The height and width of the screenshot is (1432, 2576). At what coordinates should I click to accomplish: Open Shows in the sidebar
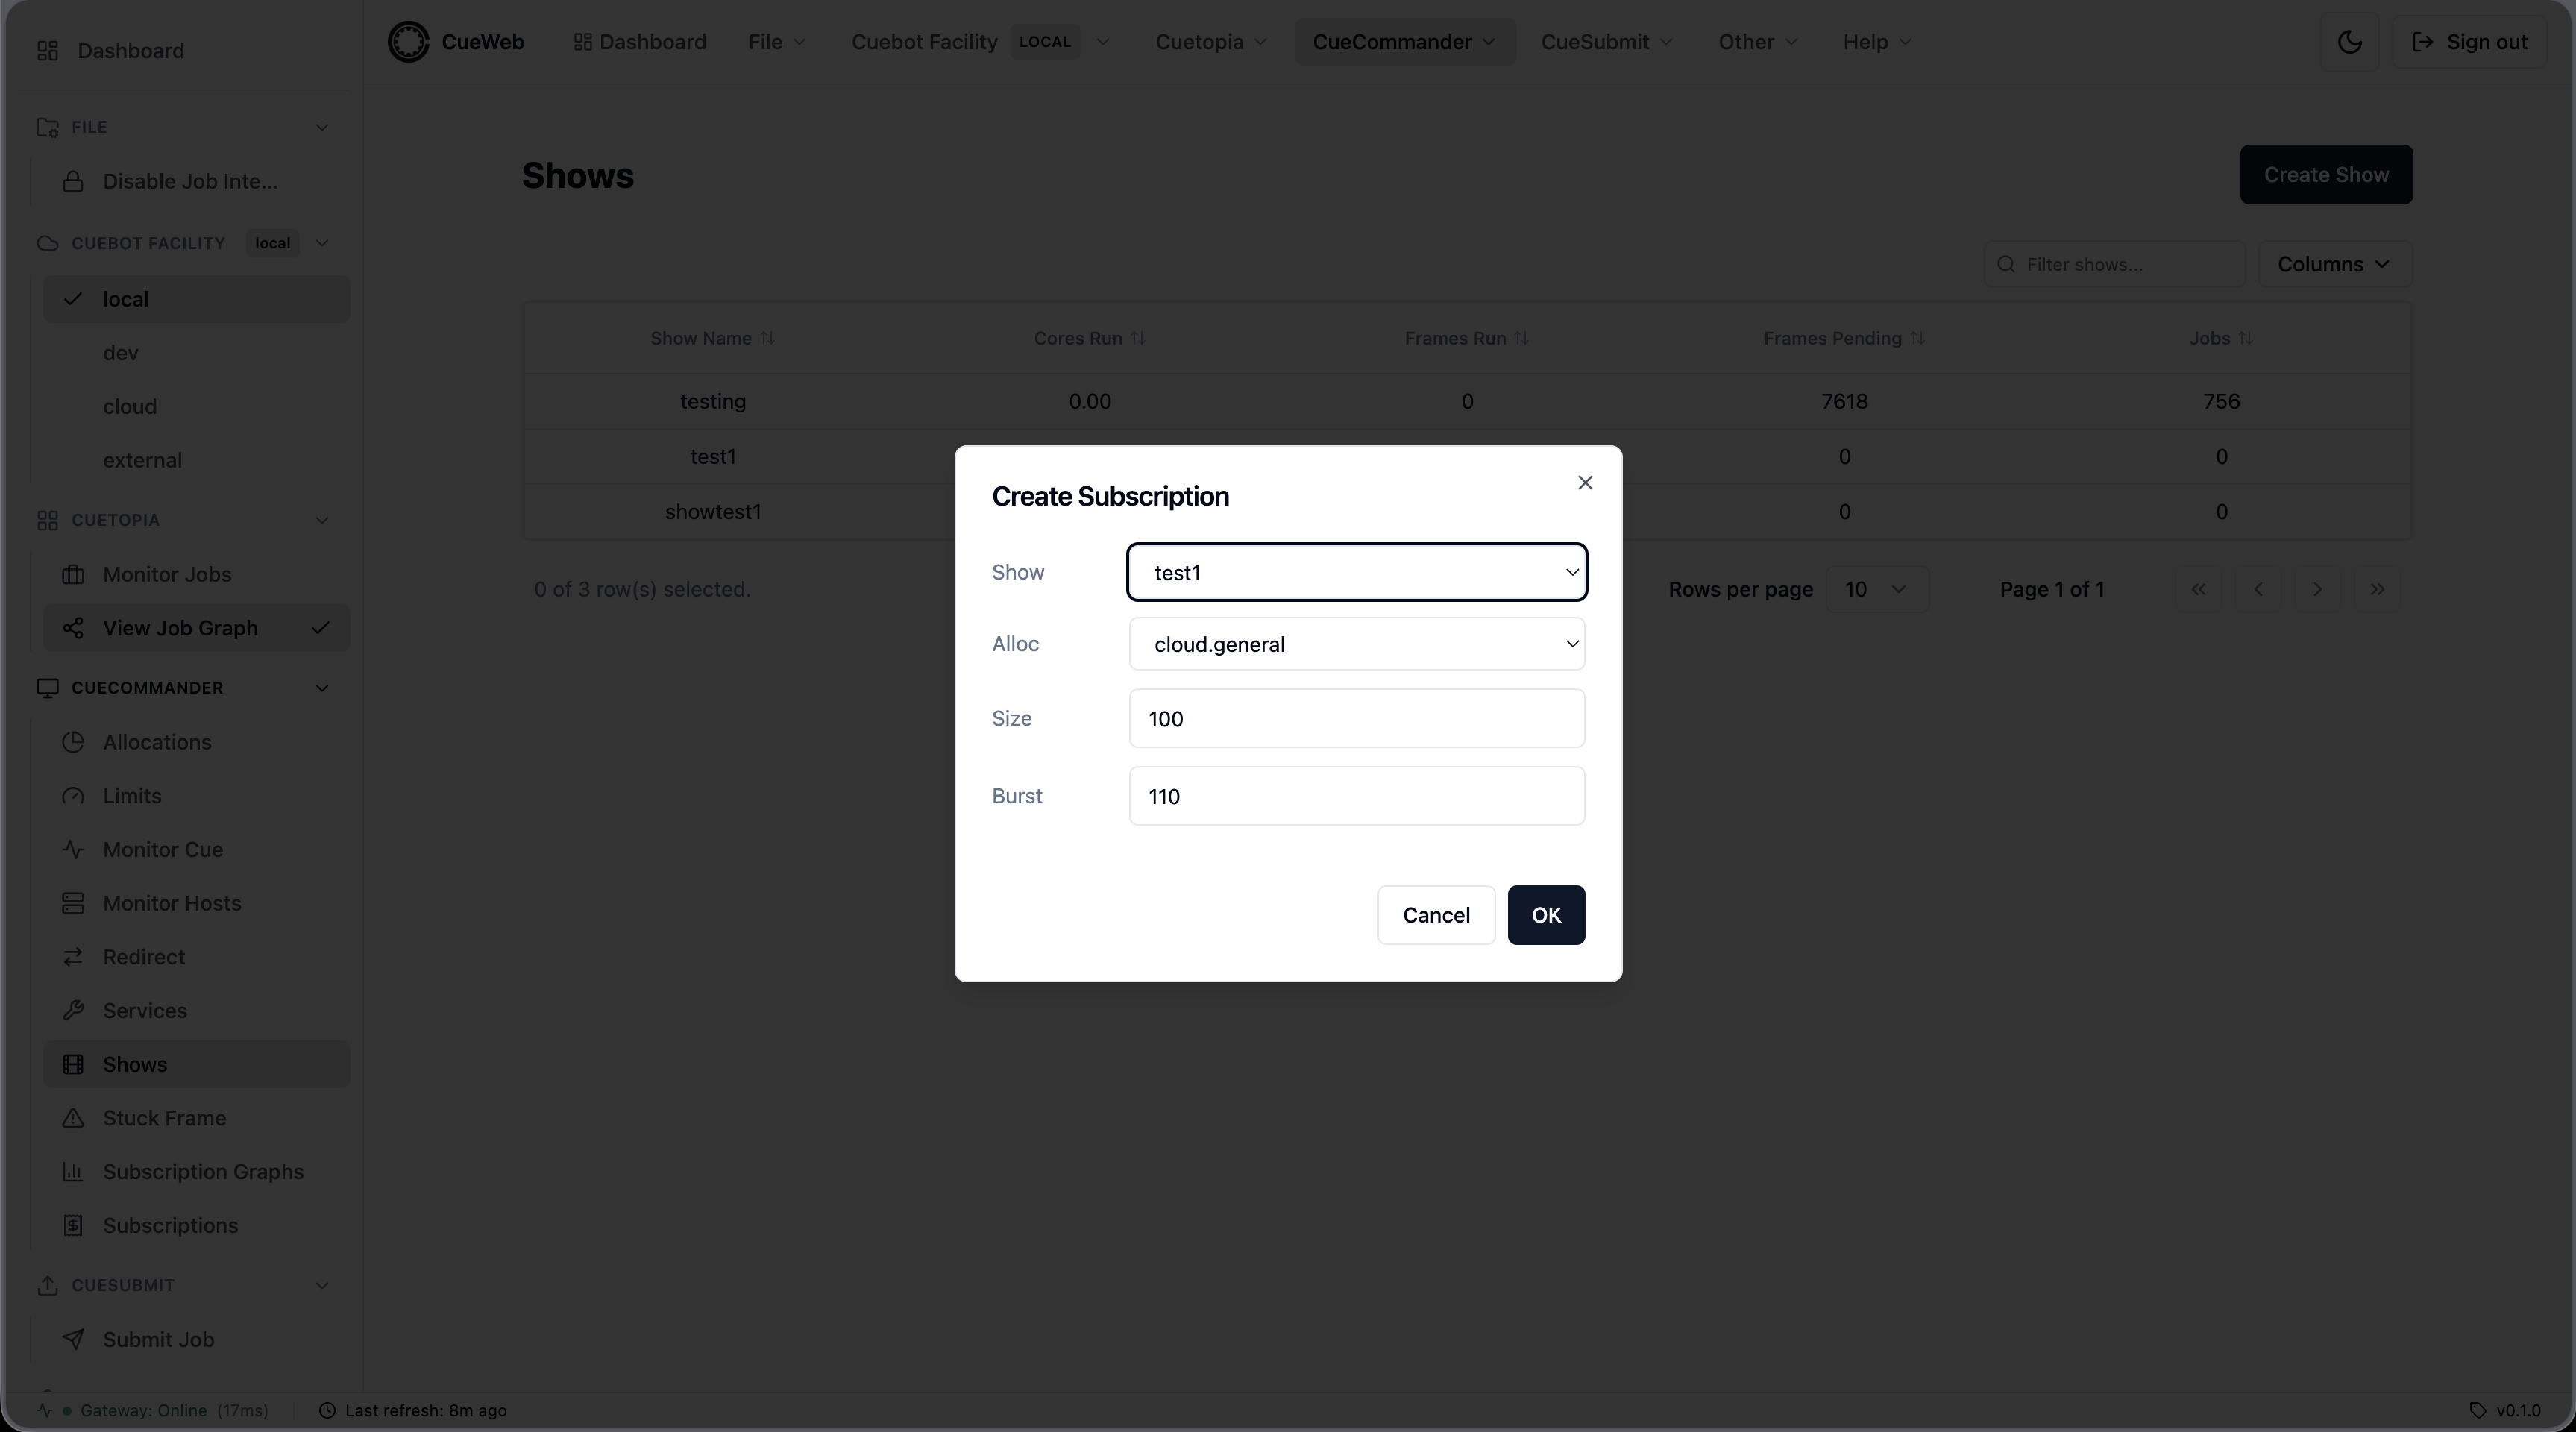196,1065
